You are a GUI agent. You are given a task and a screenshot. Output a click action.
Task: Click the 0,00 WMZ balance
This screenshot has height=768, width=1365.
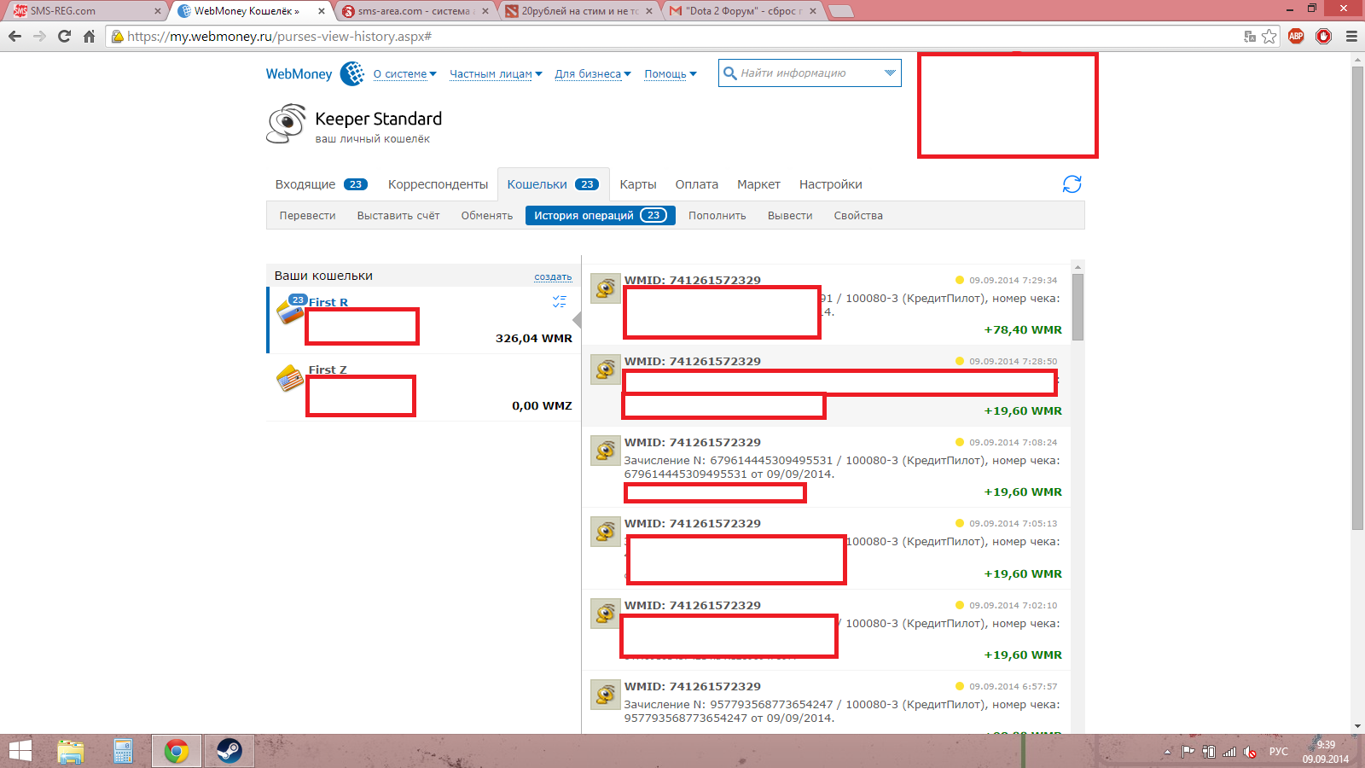click(x=542, y=406)
